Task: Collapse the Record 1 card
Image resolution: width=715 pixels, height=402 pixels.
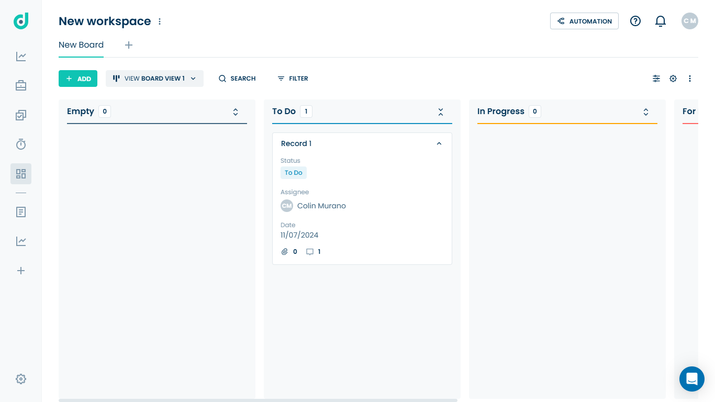Action: pos(439,143)
